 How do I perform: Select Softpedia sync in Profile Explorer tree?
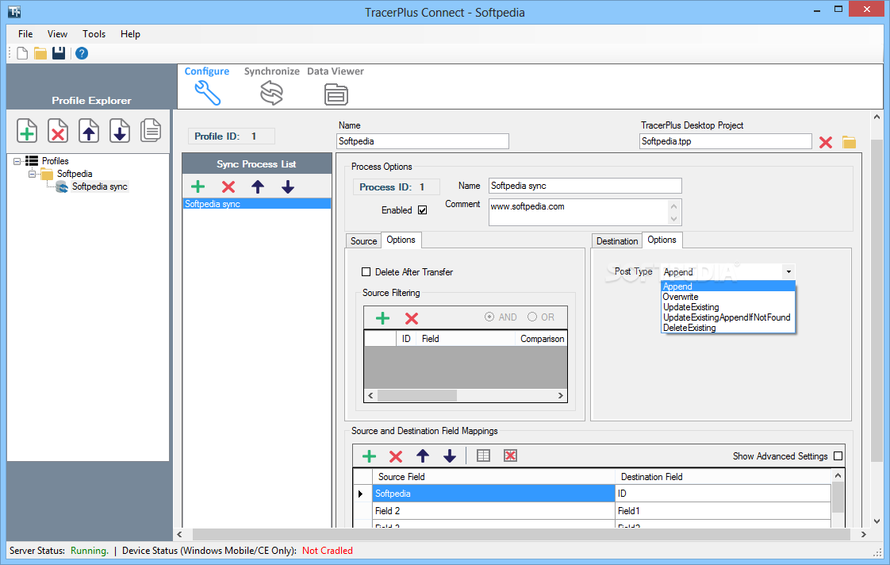99,186
